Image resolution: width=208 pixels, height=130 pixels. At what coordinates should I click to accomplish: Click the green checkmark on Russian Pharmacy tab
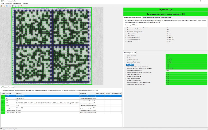2,87
